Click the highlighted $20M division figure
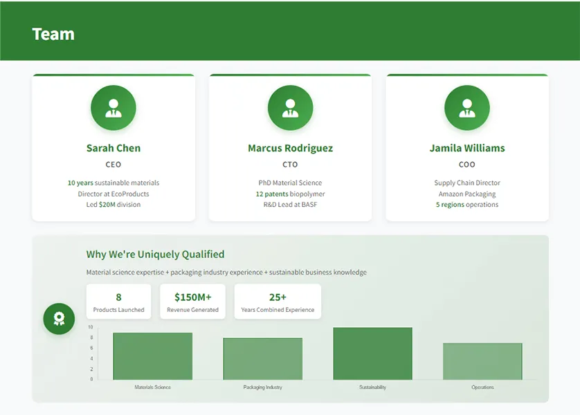This screenshot has height=415, width=580. click(107, 205)
